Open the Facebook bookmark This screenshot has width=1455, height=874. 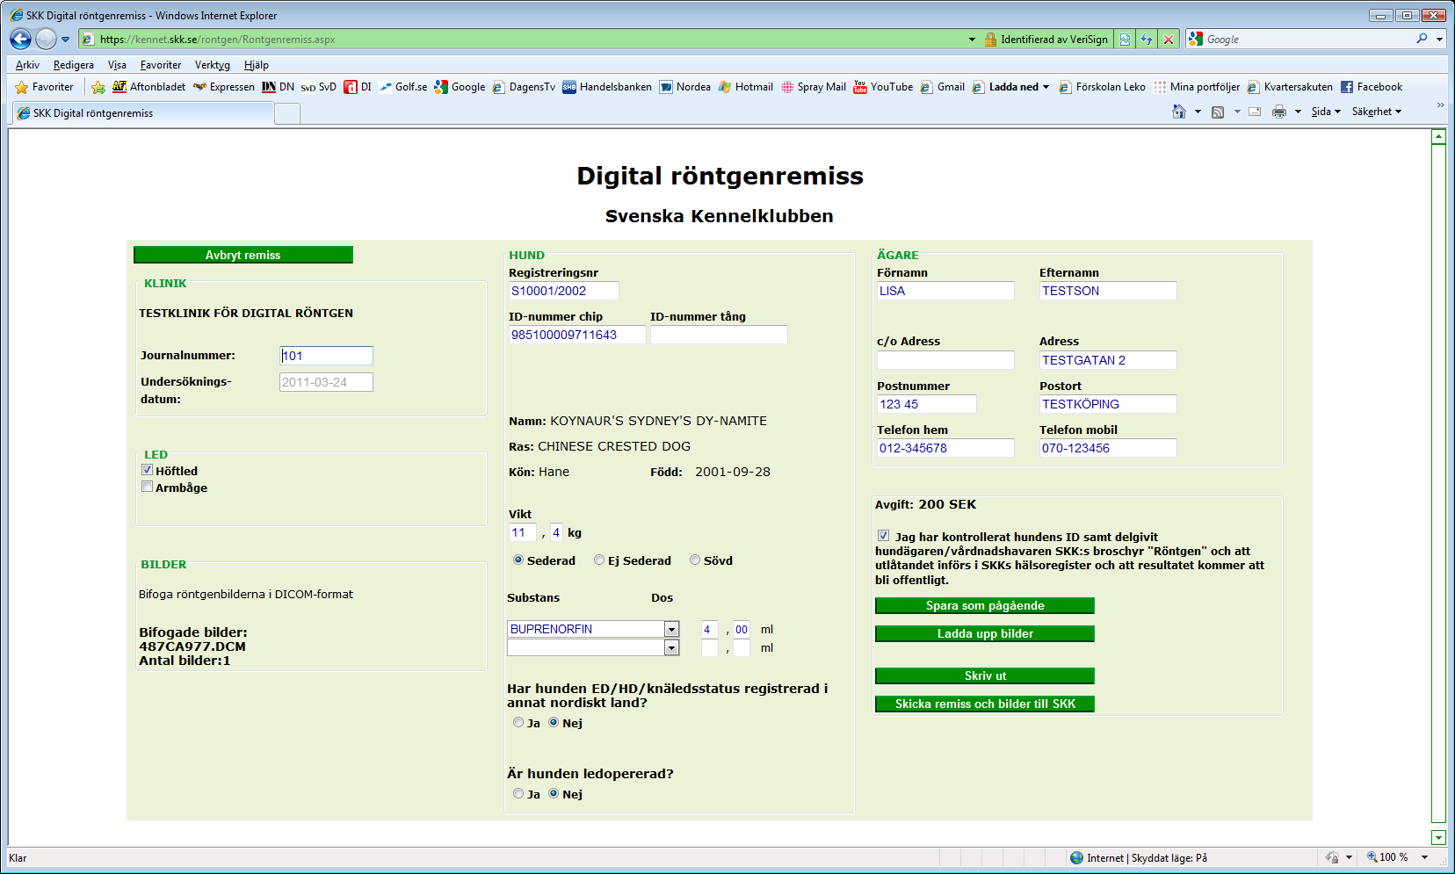(x=1372, y=87)
